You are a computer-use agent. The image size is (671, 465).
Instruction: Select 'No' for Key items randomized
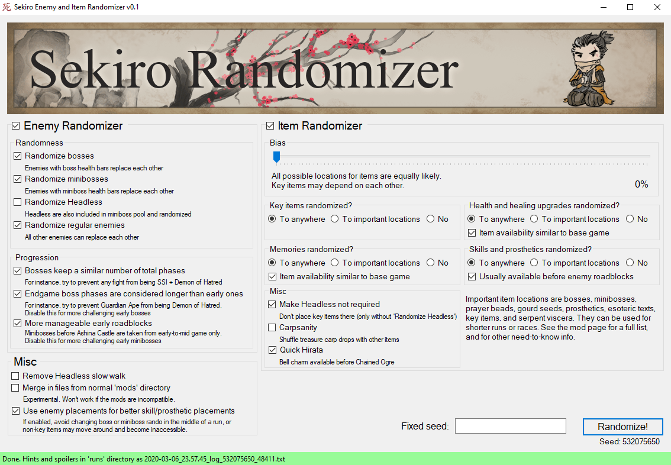[x=431, y=219]
